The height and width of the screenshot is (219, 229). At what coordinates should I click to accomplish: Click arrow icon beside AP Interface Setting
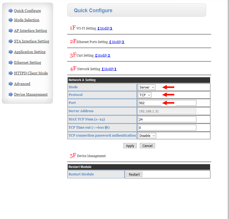pos(11,31)
